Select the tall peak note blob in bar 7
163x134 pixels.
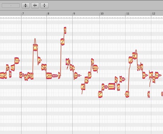tap(35, 47)
